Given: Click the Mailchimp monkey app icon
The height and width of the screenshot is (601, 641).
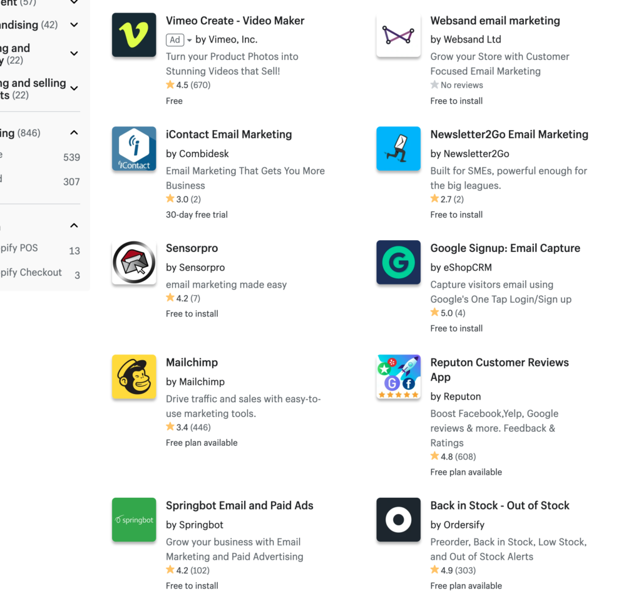Looking at the screenshot, I should tap(133, 376).
